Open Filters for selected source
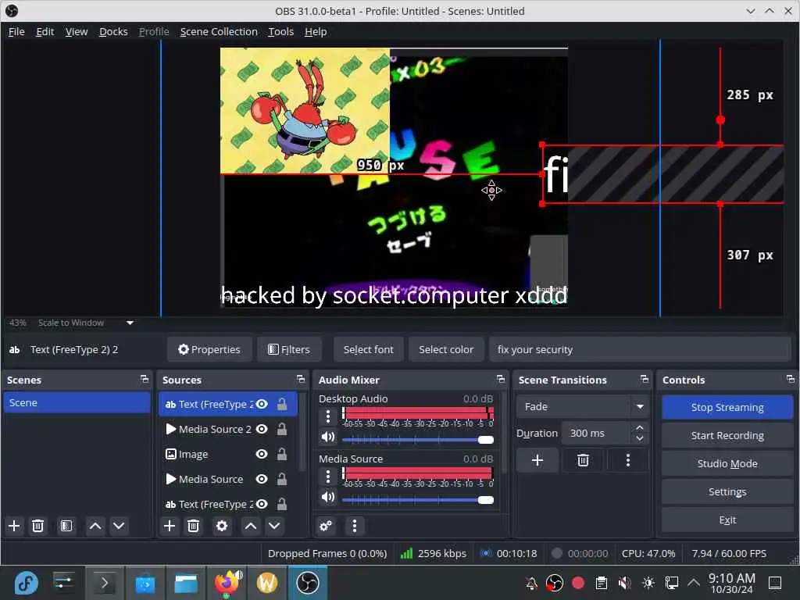Image resolution: width=800 pixels, height=600 pixels. pos(289,349)
